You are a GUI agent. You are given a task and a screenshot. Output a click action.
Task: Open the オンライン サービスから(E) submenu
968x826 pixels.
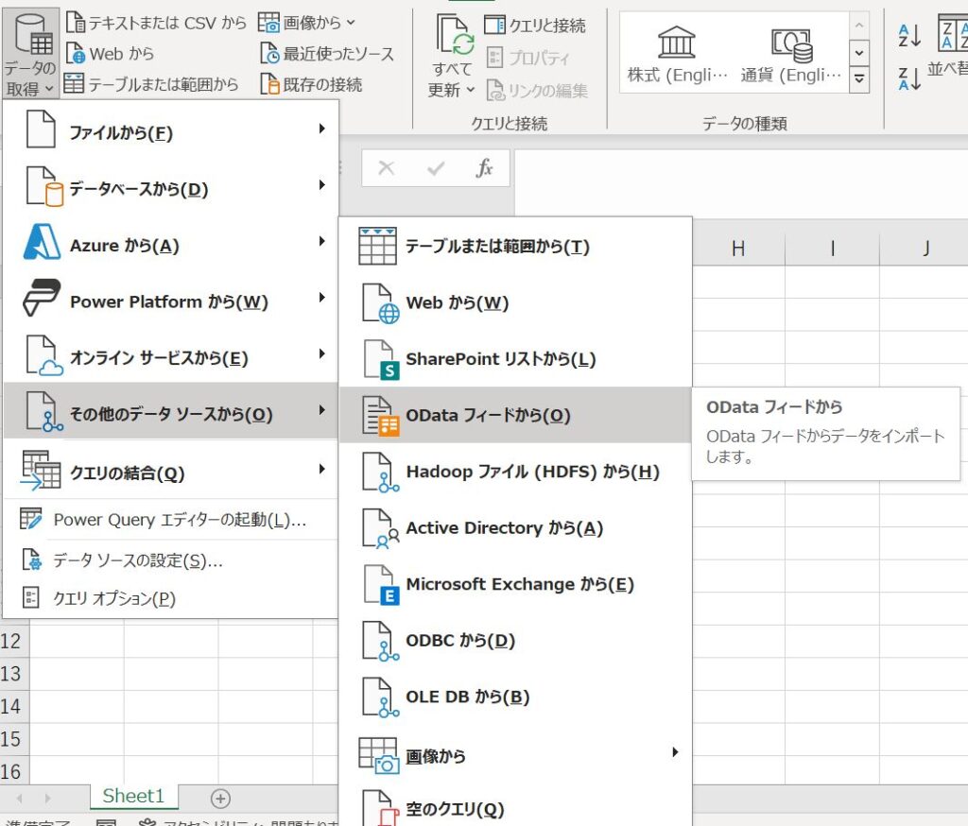tap(171, 356)
